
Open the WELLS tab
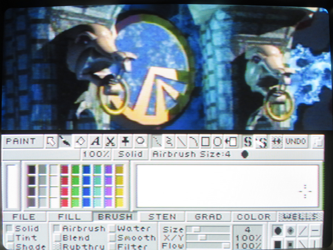(300, 217)
